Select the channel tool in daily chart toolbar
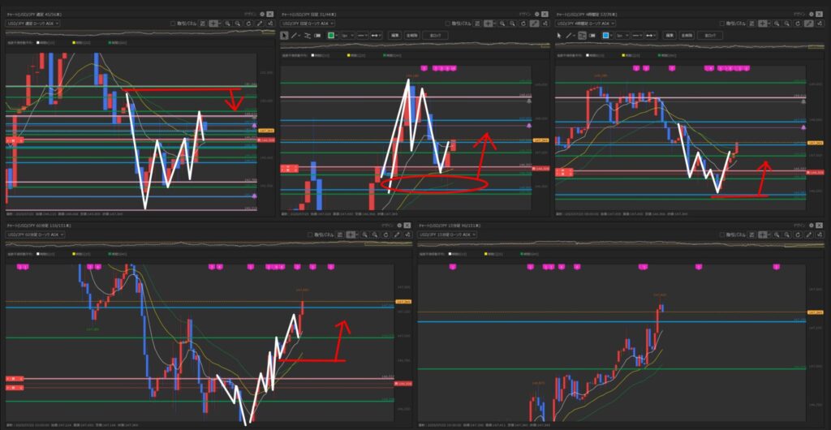The width and height of the screenshot is (831, 430). click(x=308, y=35)
